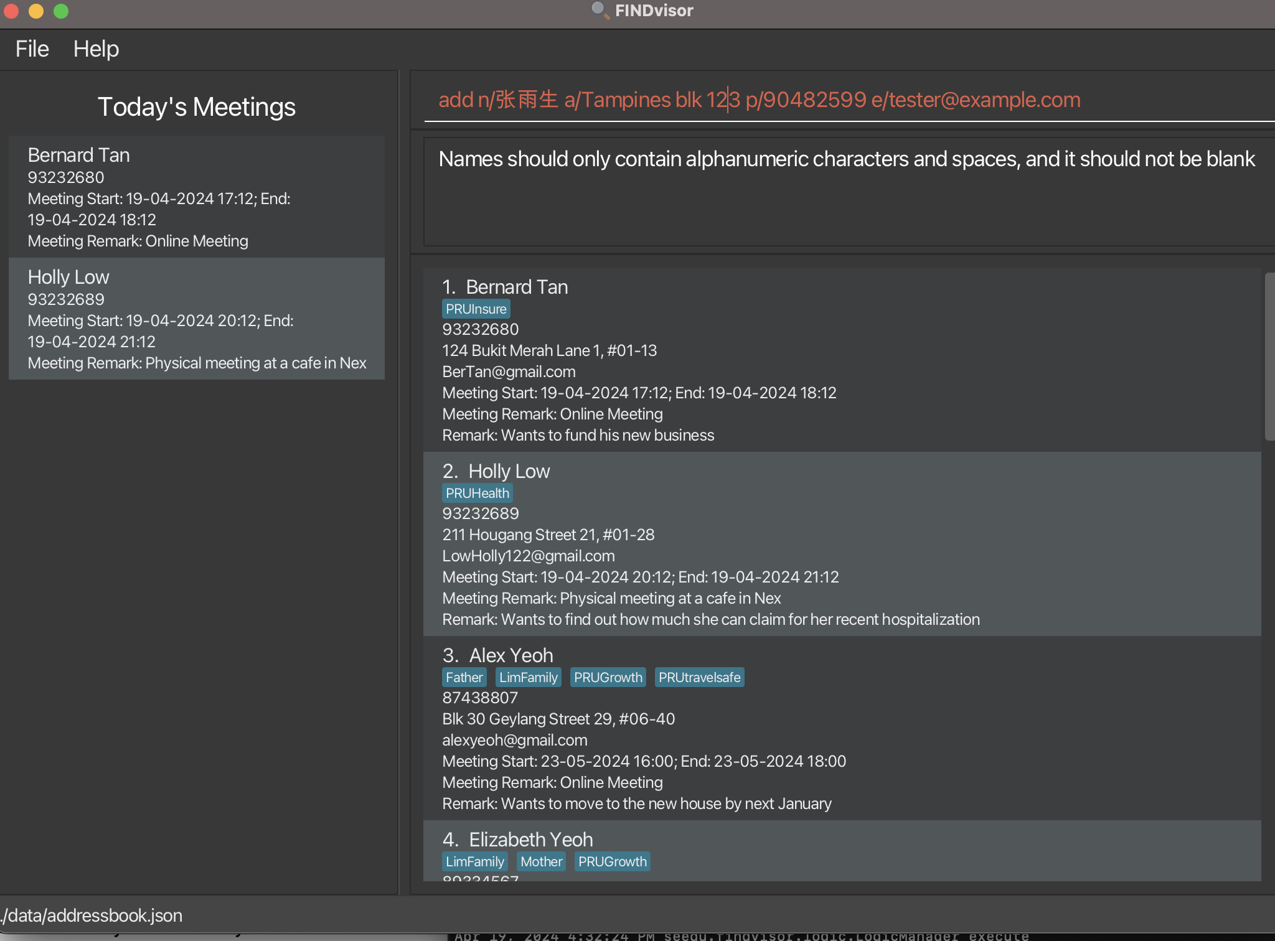
Task: Click the command input text field
Action: [847, 100]
